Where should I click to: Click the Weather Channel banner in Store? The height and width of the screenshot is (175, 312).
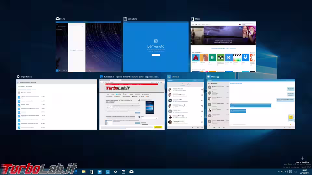pyautogui.click(x=223, y=36)
